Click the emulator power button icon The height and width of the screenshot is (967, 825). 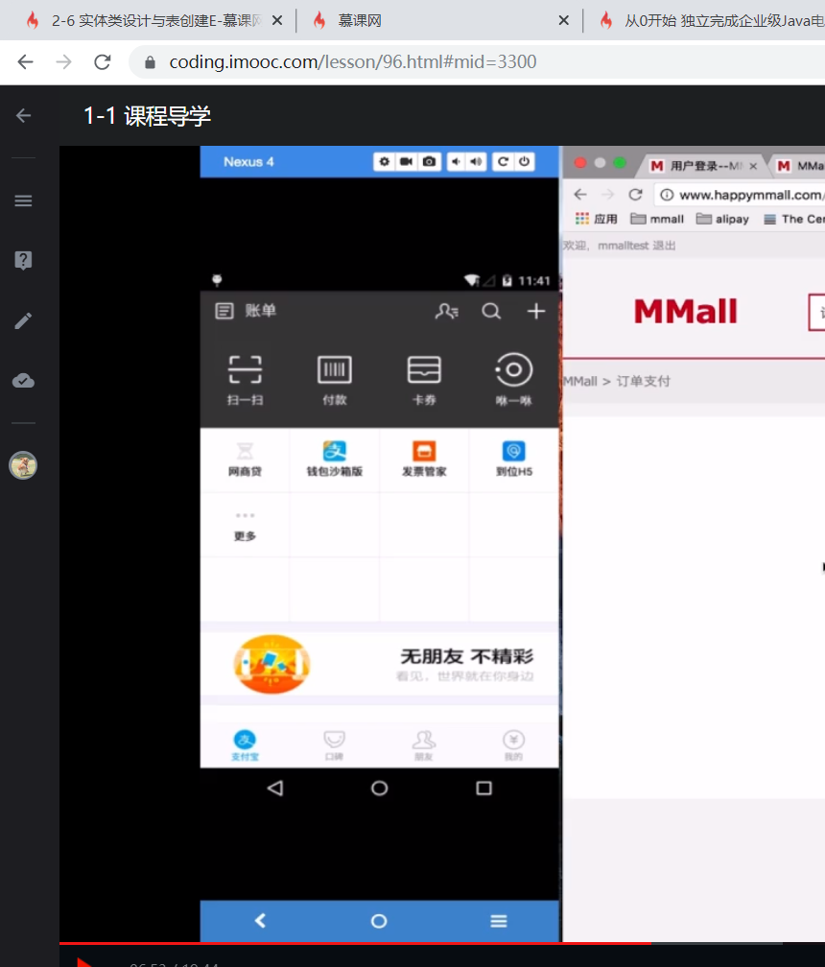[524, 161]
